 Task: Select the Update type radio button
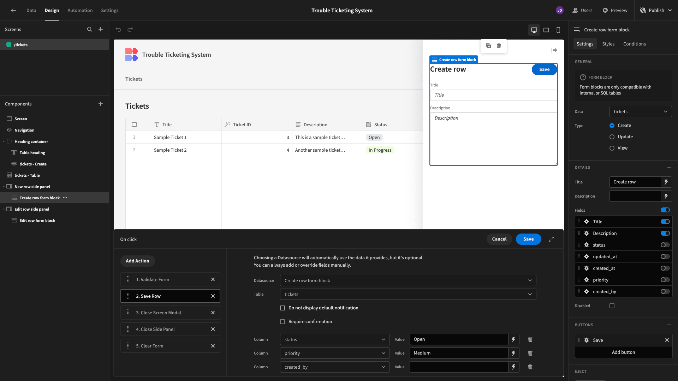point(612,137)
